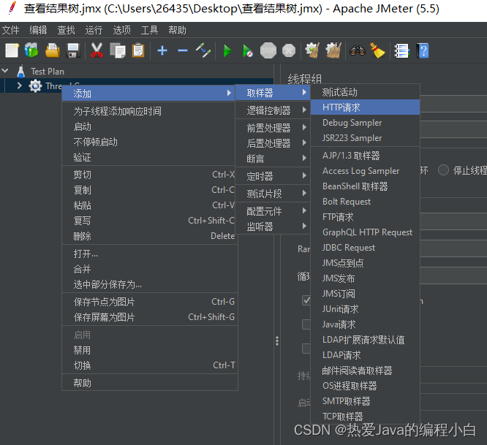Open Help with question mark icon

pyautogui.click(x=423, y=50)
